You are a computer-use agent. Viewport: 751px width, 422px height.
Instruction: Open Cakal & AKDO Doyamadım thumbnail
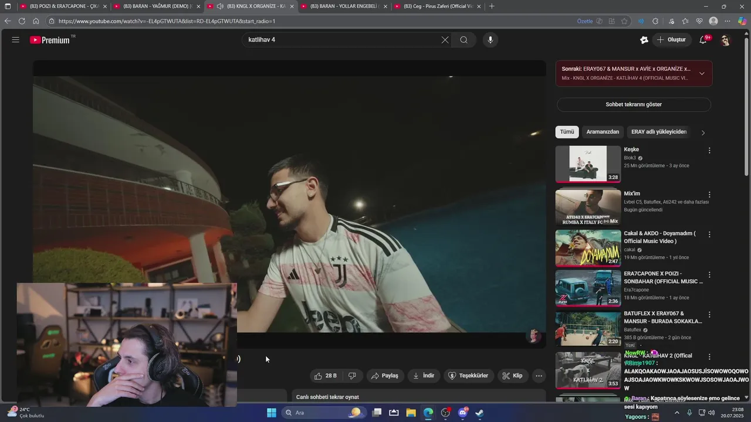point(588,248)
